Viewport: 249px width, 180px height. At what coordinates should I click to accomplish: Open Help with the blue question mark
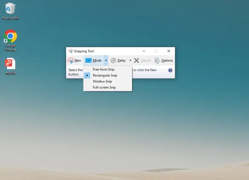tap(170, 70)
